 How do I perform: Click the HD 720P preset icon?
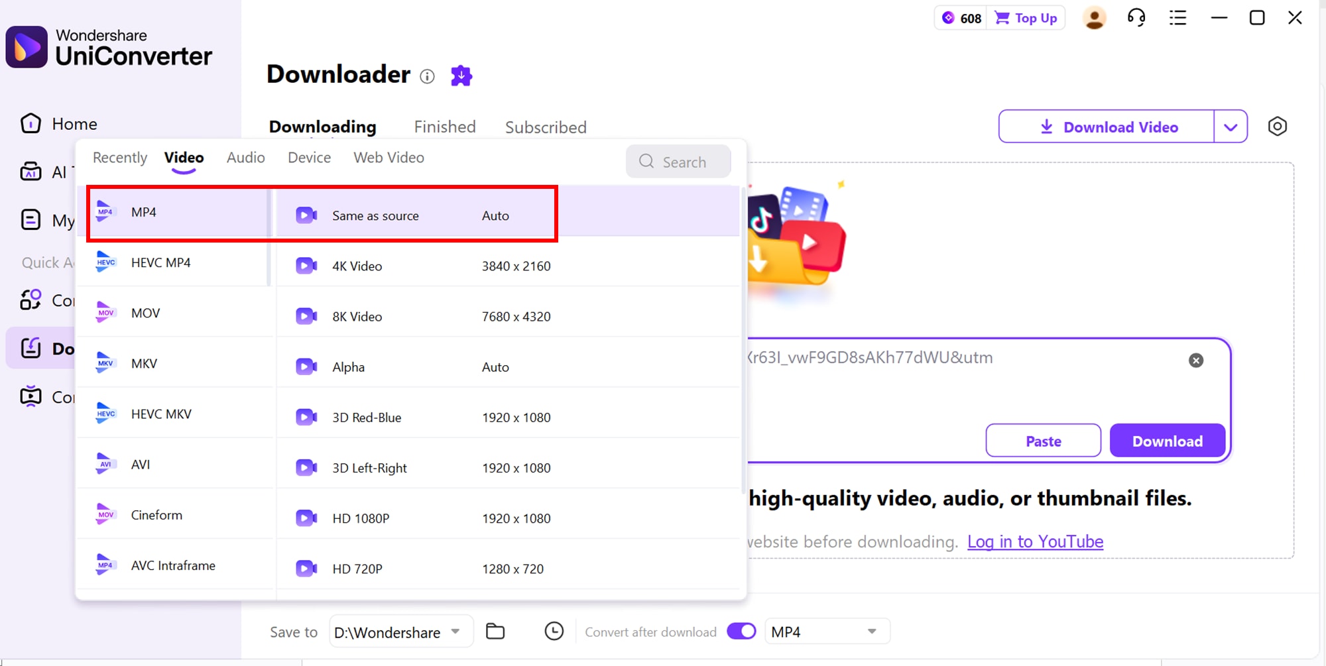click(x=306, y=569)
